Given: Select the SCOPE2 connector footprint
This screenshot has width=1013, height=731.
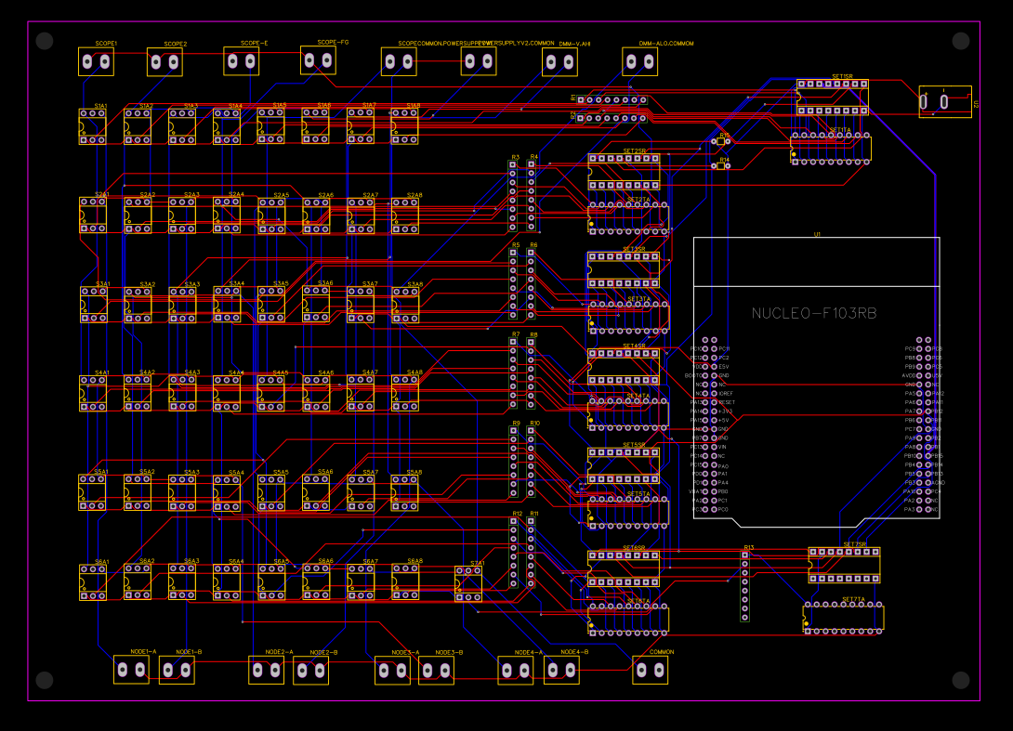Looking at the screenshot, I should (x=165, y=61).
